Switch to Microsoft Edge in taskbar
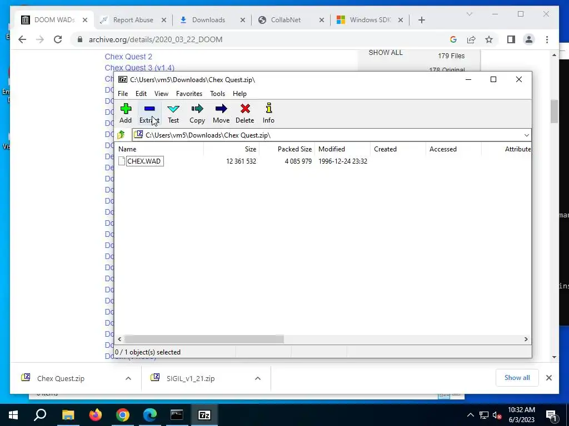 point(150,415)
